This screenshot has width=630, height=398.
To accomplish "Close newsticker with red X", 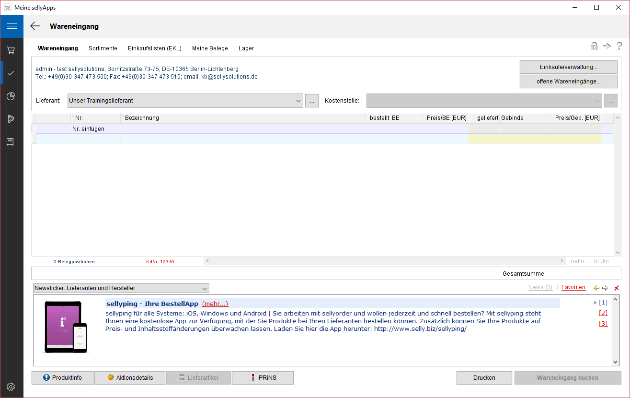I will pyautogui.click(x=617, y=288).
